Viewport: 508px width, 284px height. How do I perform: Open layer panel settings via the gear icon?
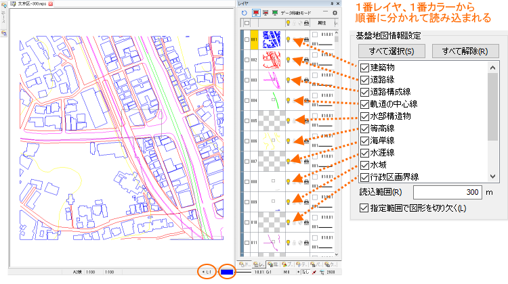coord(335,13)
